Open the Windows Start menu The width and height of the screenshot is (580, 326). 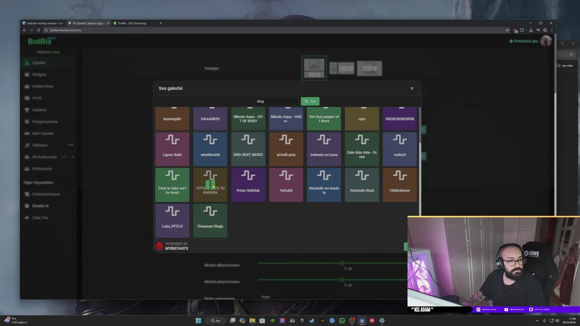[x=198, y=321]
